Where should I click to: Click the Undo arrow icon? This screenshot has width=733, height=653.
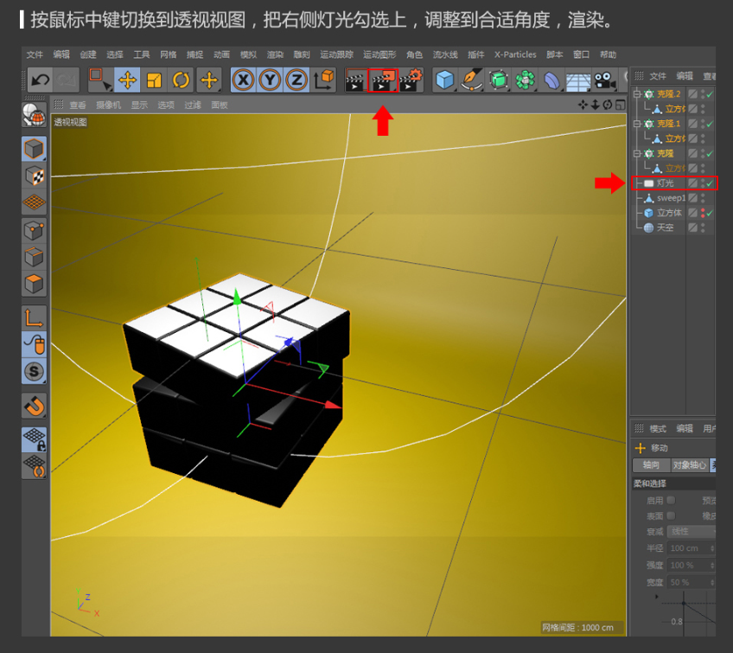[40, 80]
